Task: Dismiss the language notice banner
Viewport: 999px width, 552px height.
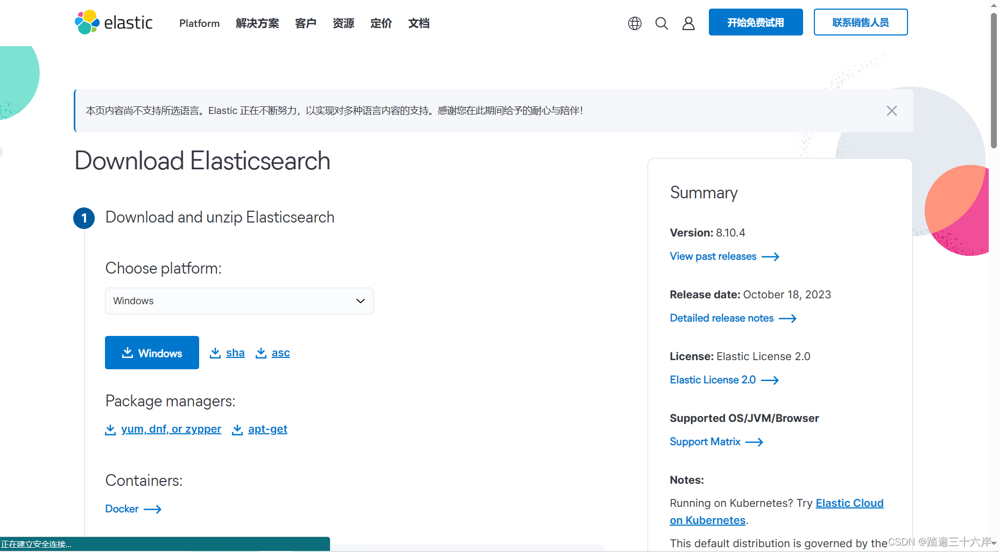Action: (892, 111)
